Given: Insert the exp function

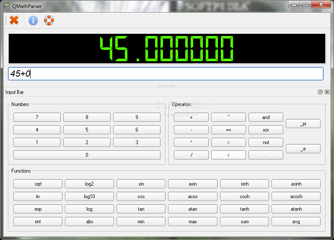Looking at the screenshot, I should pyautogui.click(x=38, y=209).
